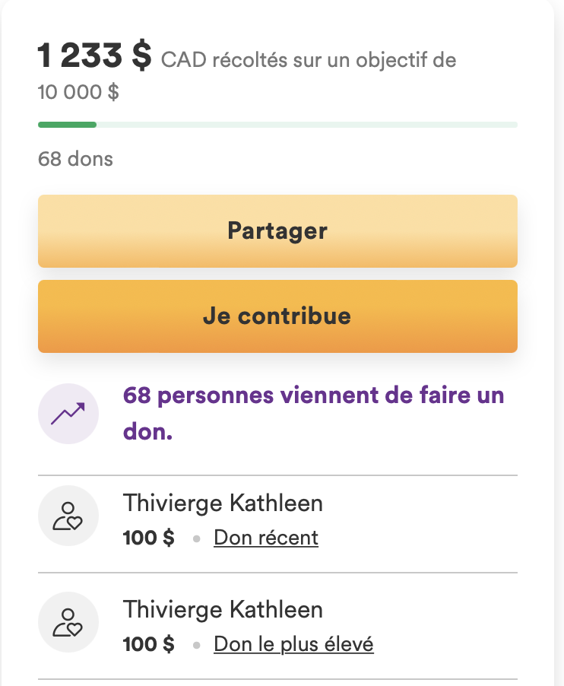
Task: Click donor heart icon beside Don le plus élevé entry
Action: coord(68,622)
